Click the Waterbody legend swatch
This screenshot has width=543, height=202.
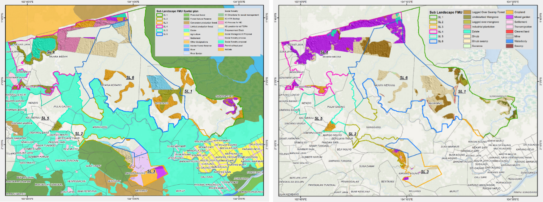click(x=510, y=41)
